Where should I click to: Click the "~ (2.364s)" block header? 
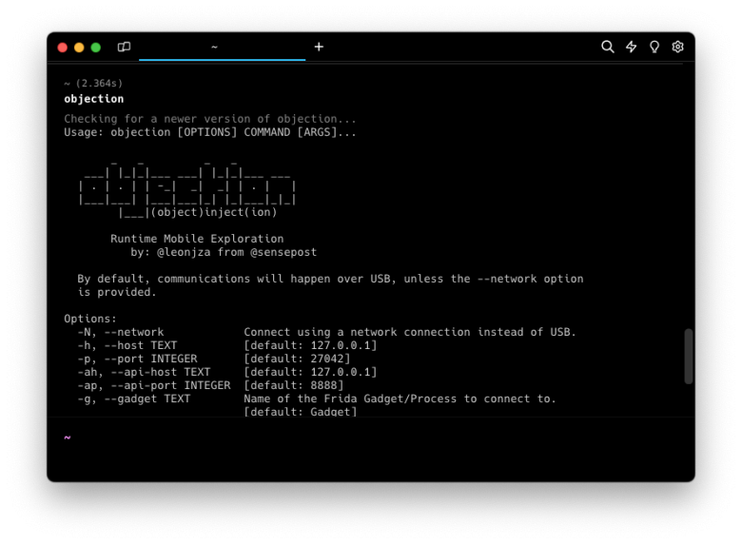pyautogui.click(x=93, y=84)
